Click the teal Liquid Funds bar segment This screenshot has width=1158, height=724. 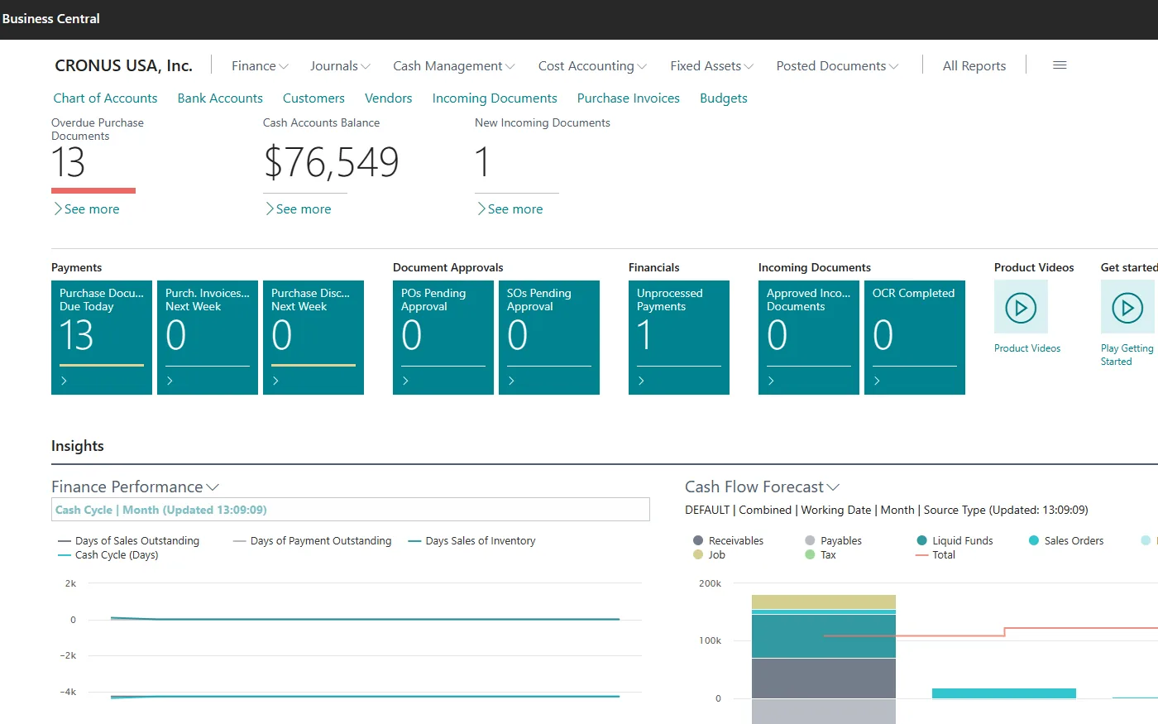pos(824,636)
